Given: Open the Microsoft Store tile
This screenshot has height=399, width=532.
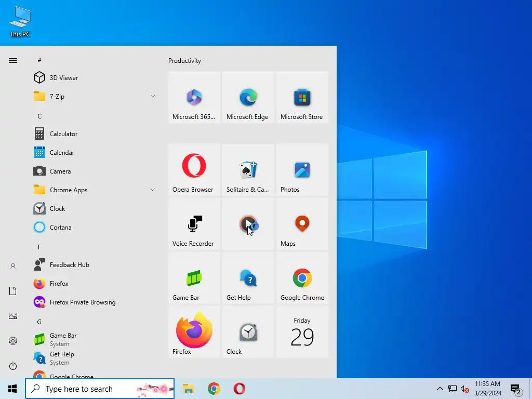Looking at the screenshot, I should (302, 97).
